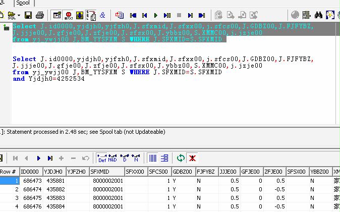Move to next record in grid navigator

(38, 158)
